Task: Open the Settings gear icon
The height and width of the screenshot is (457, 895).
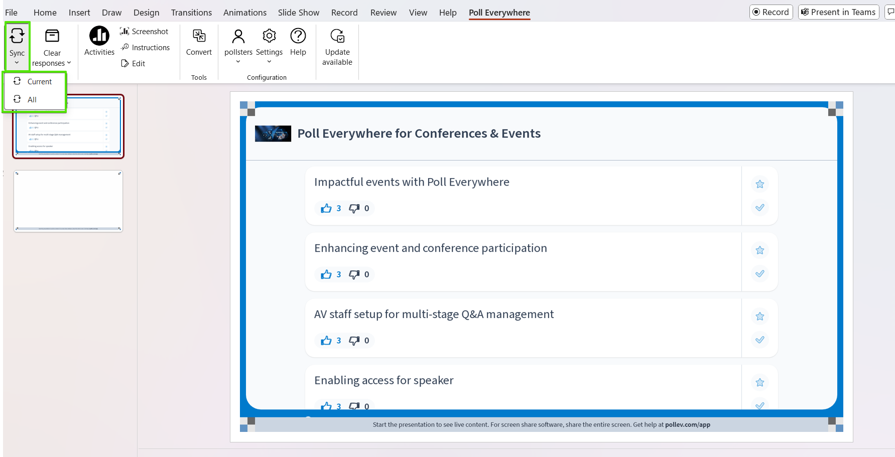Action: 269,36
